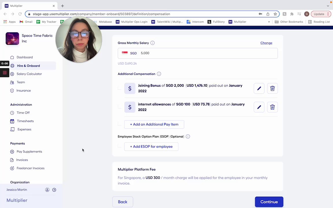
Task: Click the Change currency link
Action: (266, 43)
